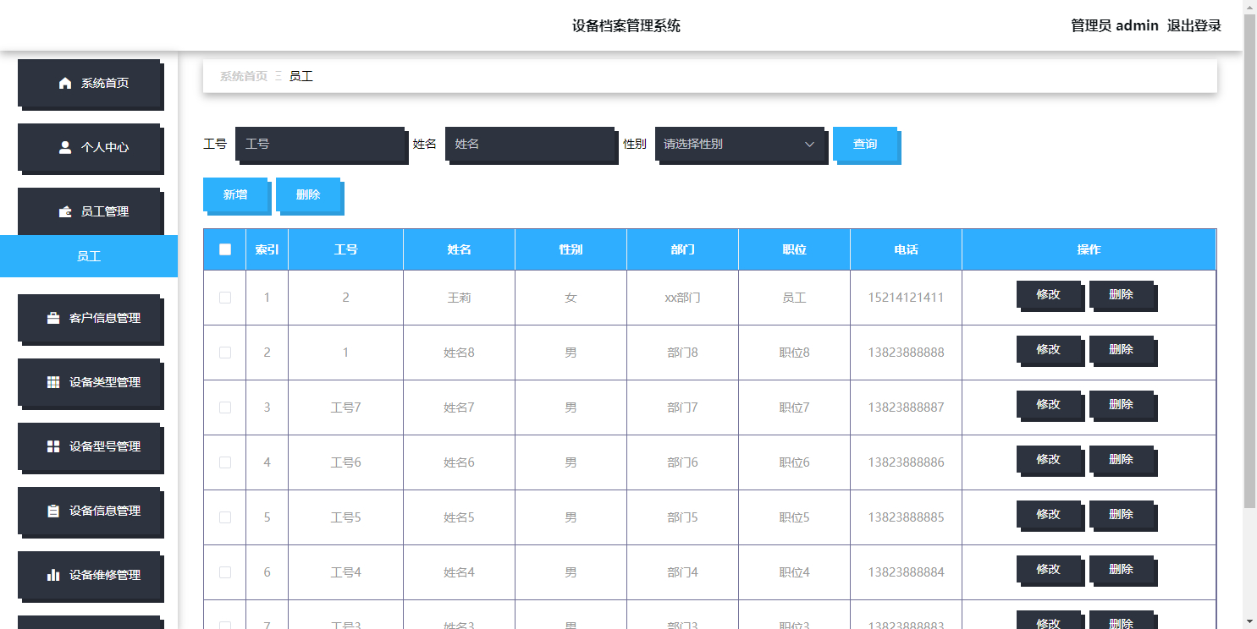Click the wallet icon beside 员工管理
1257x629 pixels.
(65, 211)
